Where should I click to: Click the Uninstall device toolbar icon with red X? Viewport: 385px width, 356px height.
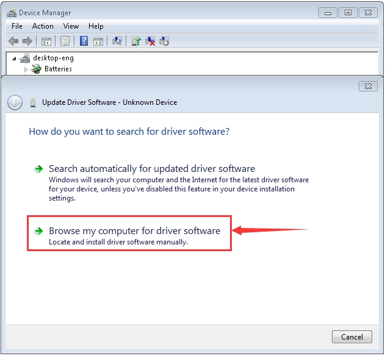tap(150, 41)
